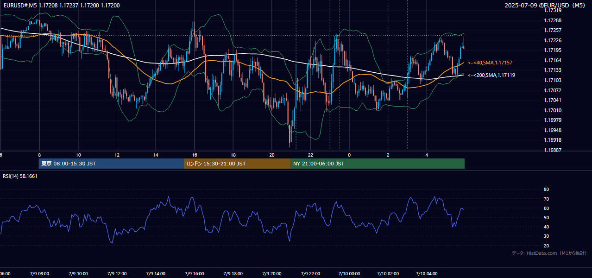592x278 pixels.
Task: Click RSI scale level 20
Action: point(546,246)
